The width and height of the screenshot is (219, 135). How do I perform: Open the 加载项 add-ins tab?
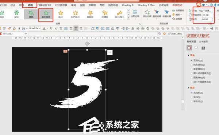(x=92, y=5)
